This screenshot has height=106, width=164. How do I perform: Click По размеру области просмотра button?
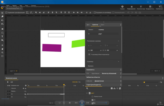[x=100, y=54]
